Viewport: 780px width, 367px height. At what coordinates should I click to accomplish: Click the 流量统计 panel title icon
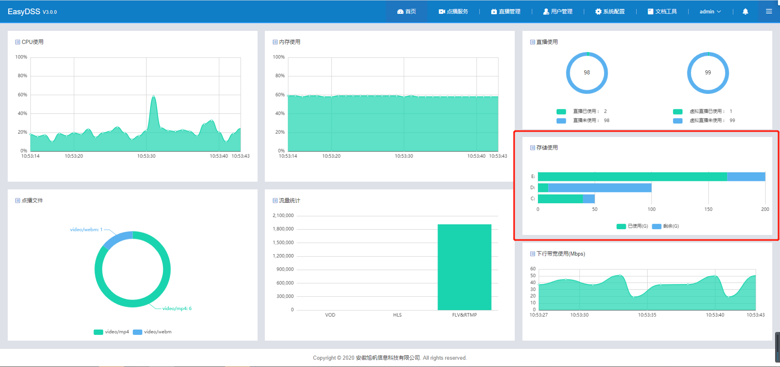275,200
